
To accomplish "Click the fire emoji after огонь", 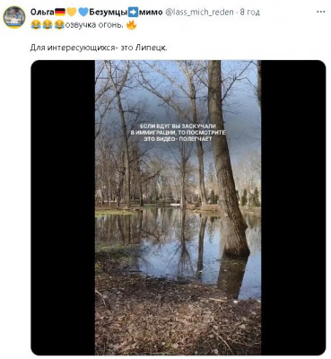I will click(x=131, y=24).
